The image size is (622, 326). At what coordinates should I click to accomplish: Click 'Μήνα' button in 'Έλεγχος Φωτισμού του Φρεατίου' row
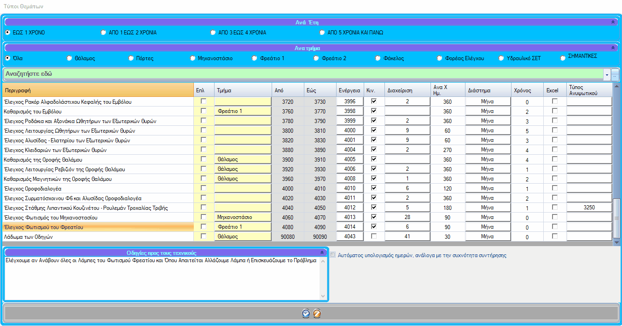[x=488, y=227]
